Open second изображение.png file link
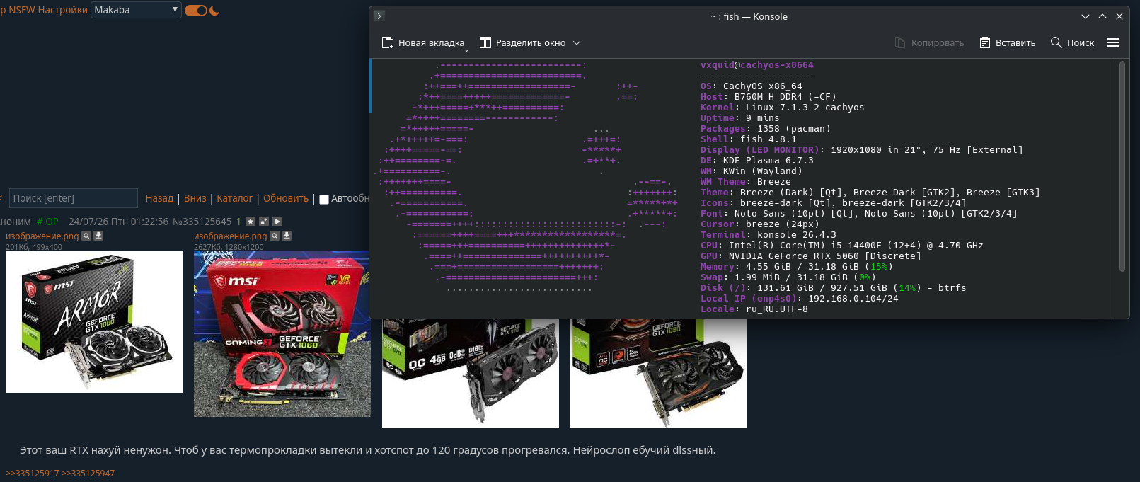Image resolution: width=1140 pixels, height=482 pixels. tap(231, 236)
